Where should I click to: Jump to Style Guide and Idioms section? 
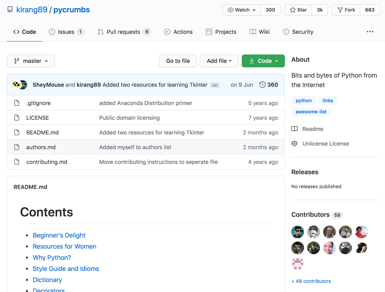pos(66,269)
